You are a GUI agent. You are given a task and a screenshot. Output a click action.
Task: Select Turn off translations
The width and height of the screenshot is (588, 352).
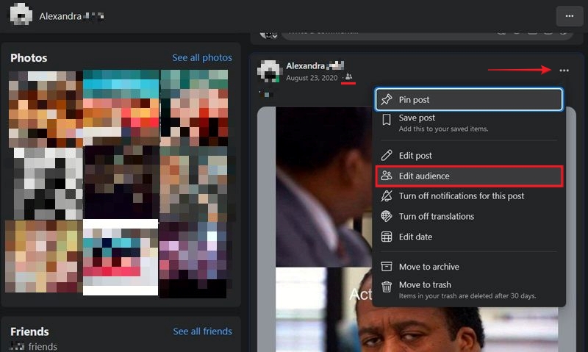pyautogui.click(x=469, y=216)
